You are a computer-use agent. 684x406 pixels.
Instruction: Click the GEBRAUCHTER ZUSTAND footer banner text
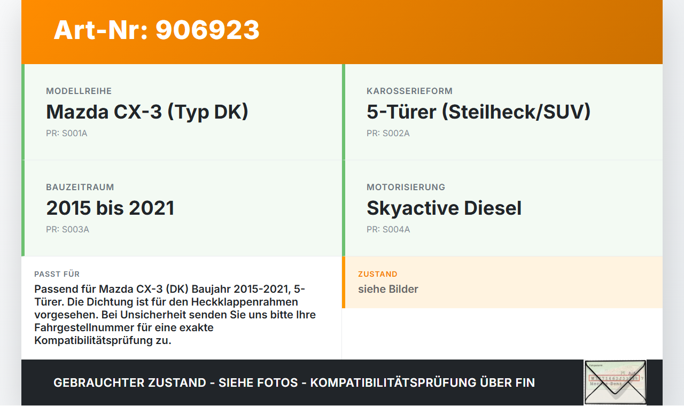click(294, 382)
